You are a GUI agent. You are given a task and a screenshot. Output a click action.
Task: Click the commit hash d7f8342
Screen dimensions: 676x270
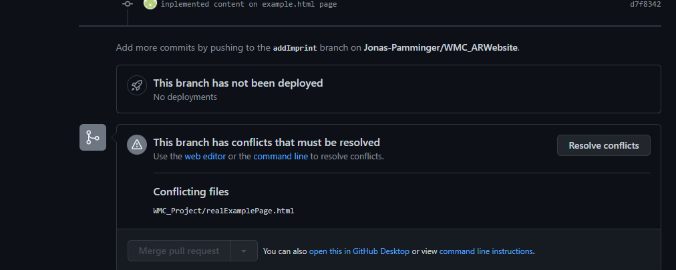tap(645, 4)
